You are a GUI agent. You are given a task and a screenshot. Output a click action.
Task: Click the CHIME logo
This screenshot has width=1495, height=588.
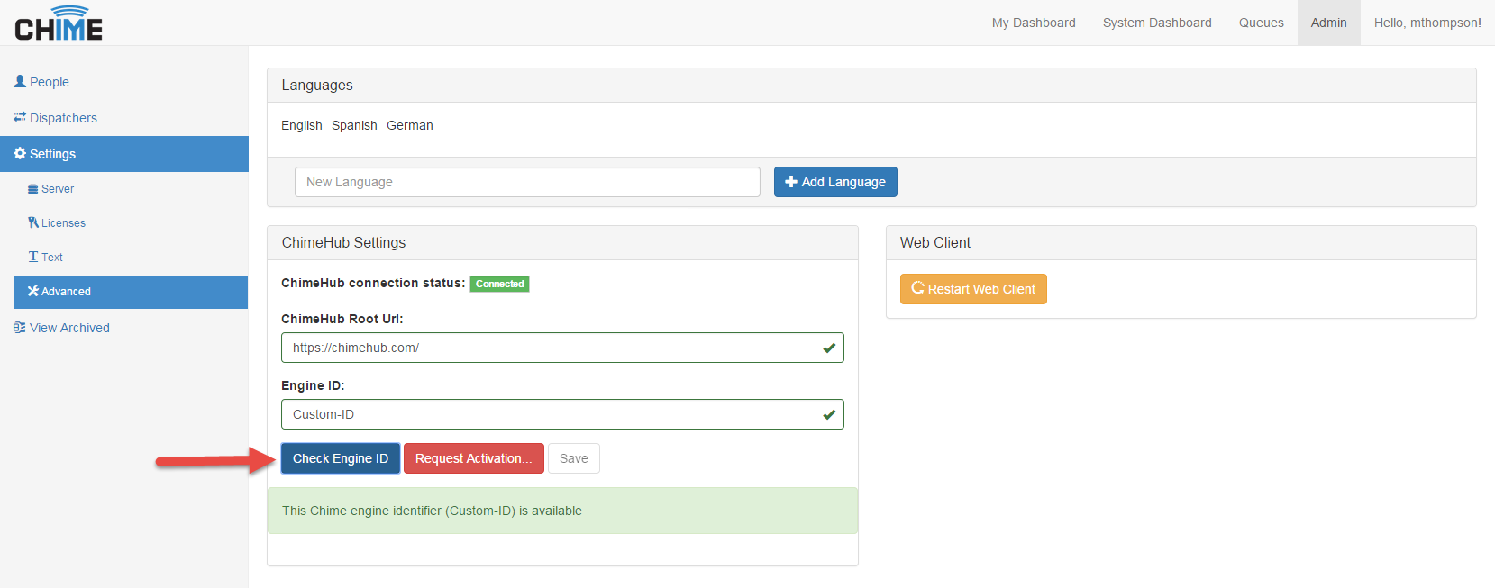59,23
